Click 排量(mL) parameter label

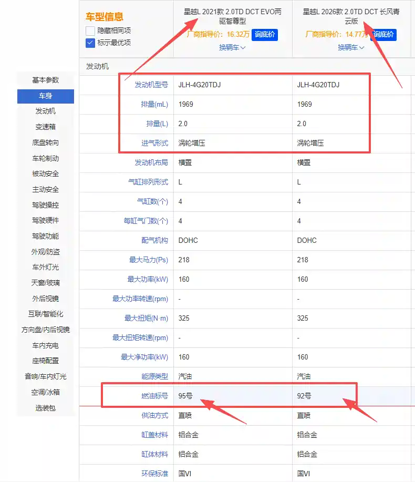point(154,105)
